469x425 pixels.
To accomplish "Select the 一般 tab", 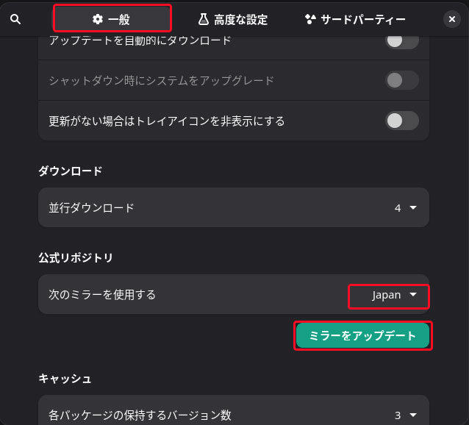I will tap(112, 19).
